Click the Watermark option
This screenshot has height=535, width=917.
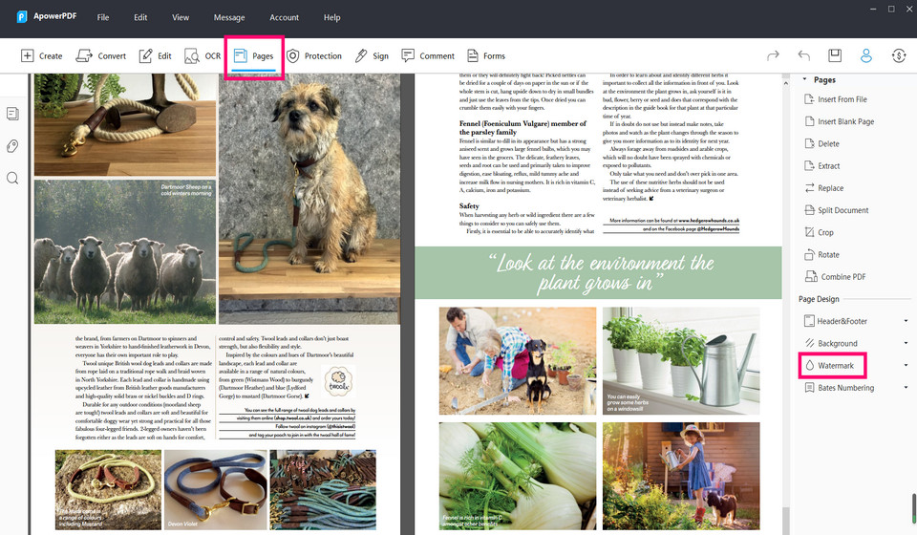pos(835,366)
